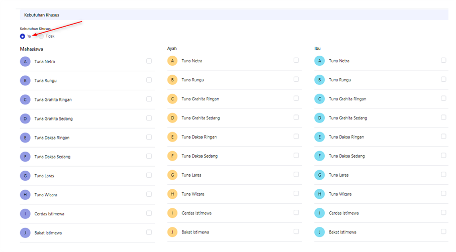Tick Tuna Daksa Sedang checkbox under Ayah

pos(296,155)
